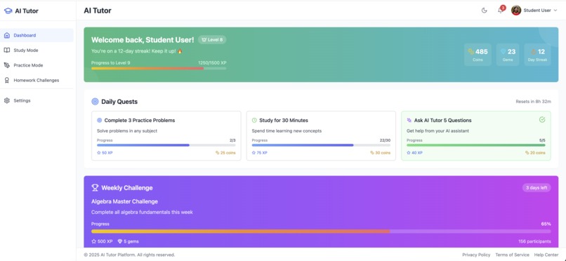Screen dimensions: 566x261
Task: Click the Level 8 crown badge
Action: click(212, 40)
